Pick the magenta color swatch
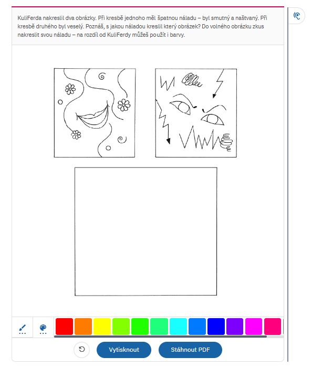This screenshot has height=378, width=312. coord(254,327)
